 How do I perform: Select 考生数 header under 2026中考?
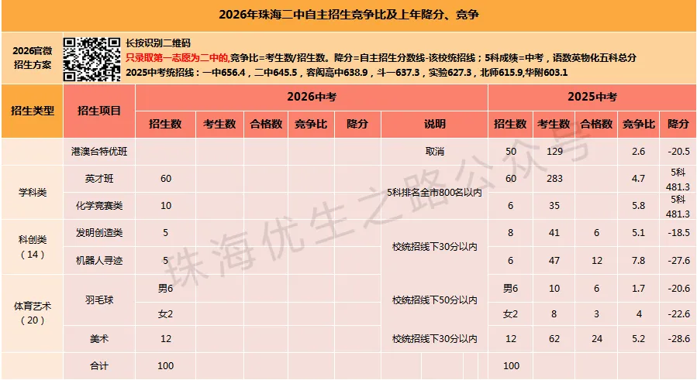pos(219,125)
